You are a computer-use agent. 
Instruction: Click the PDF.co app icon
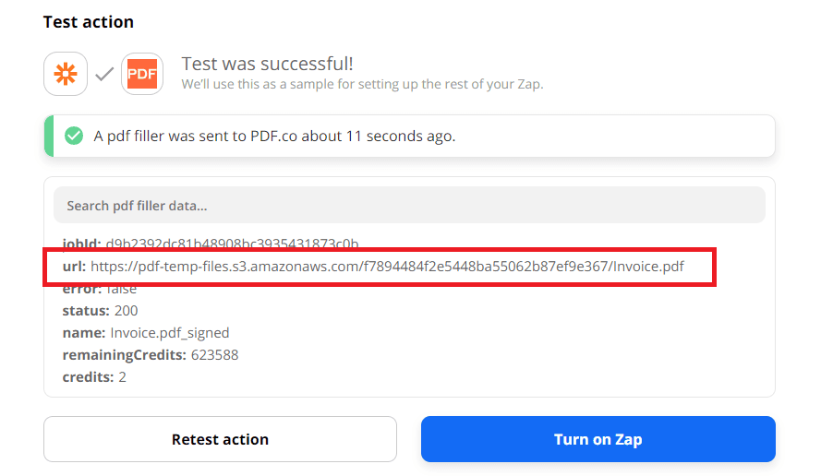142,74
